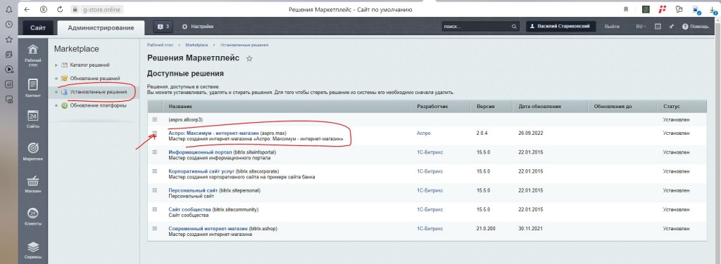Open actions menu for Корпоративный сайт услуг row
721x264 pixels.
(155, 171)
